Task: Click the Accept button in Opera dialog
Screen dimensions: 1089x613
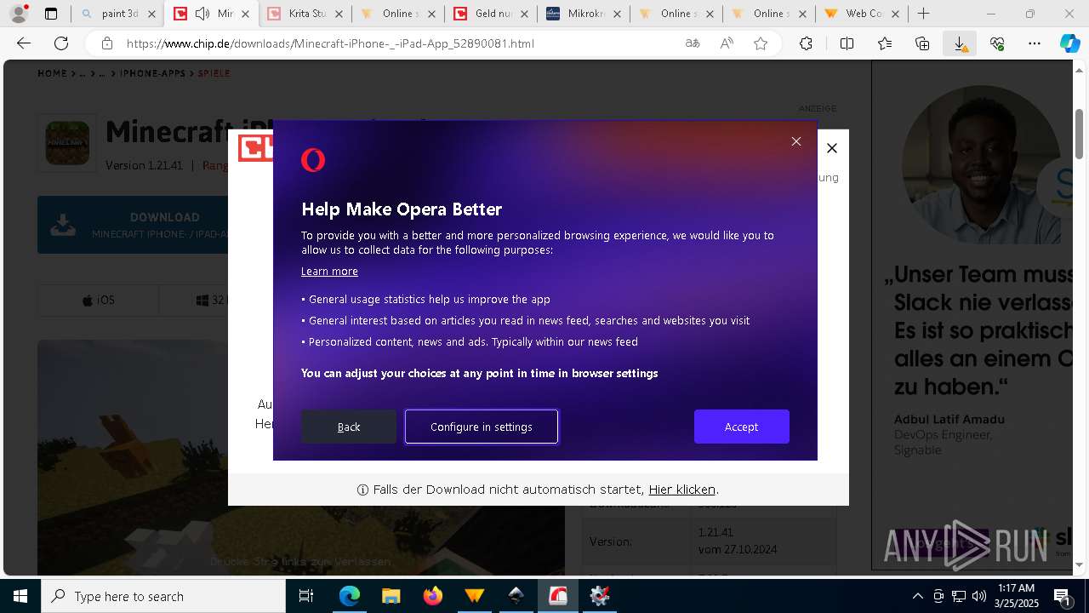Action: click(741, 427)
